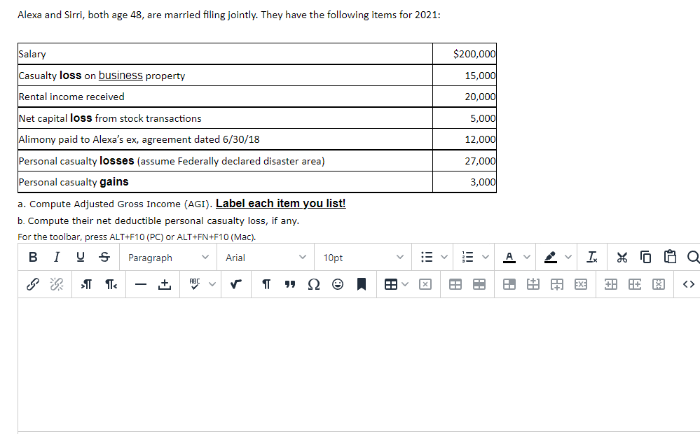Set right-to-left text direction

click(x=110, y=284)
